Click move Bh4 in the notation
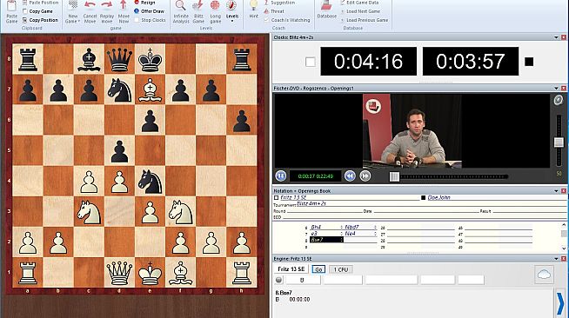Viewport: 569px width, 318px height. [316, 227]
